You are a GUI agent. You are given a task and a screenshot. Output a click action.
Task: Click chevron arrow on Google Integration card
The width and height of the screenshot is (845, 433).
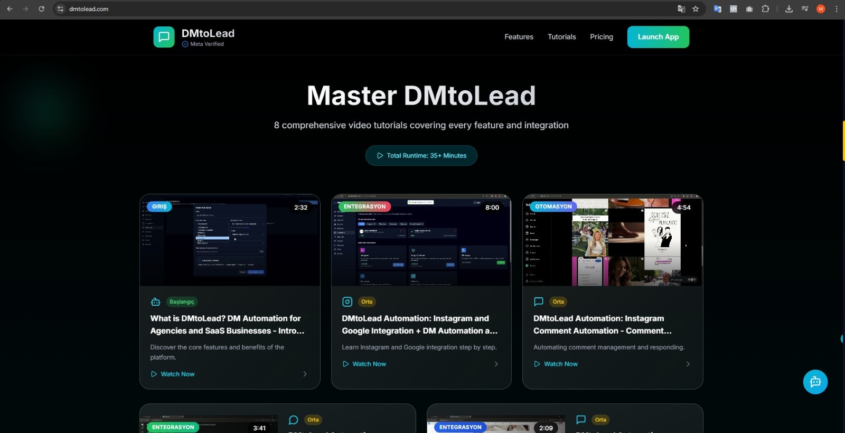496,364
